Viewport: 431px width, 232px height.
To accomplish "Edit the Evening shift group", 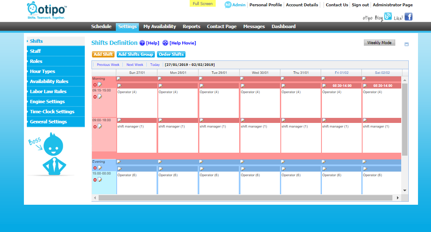I will click(100, 168).
